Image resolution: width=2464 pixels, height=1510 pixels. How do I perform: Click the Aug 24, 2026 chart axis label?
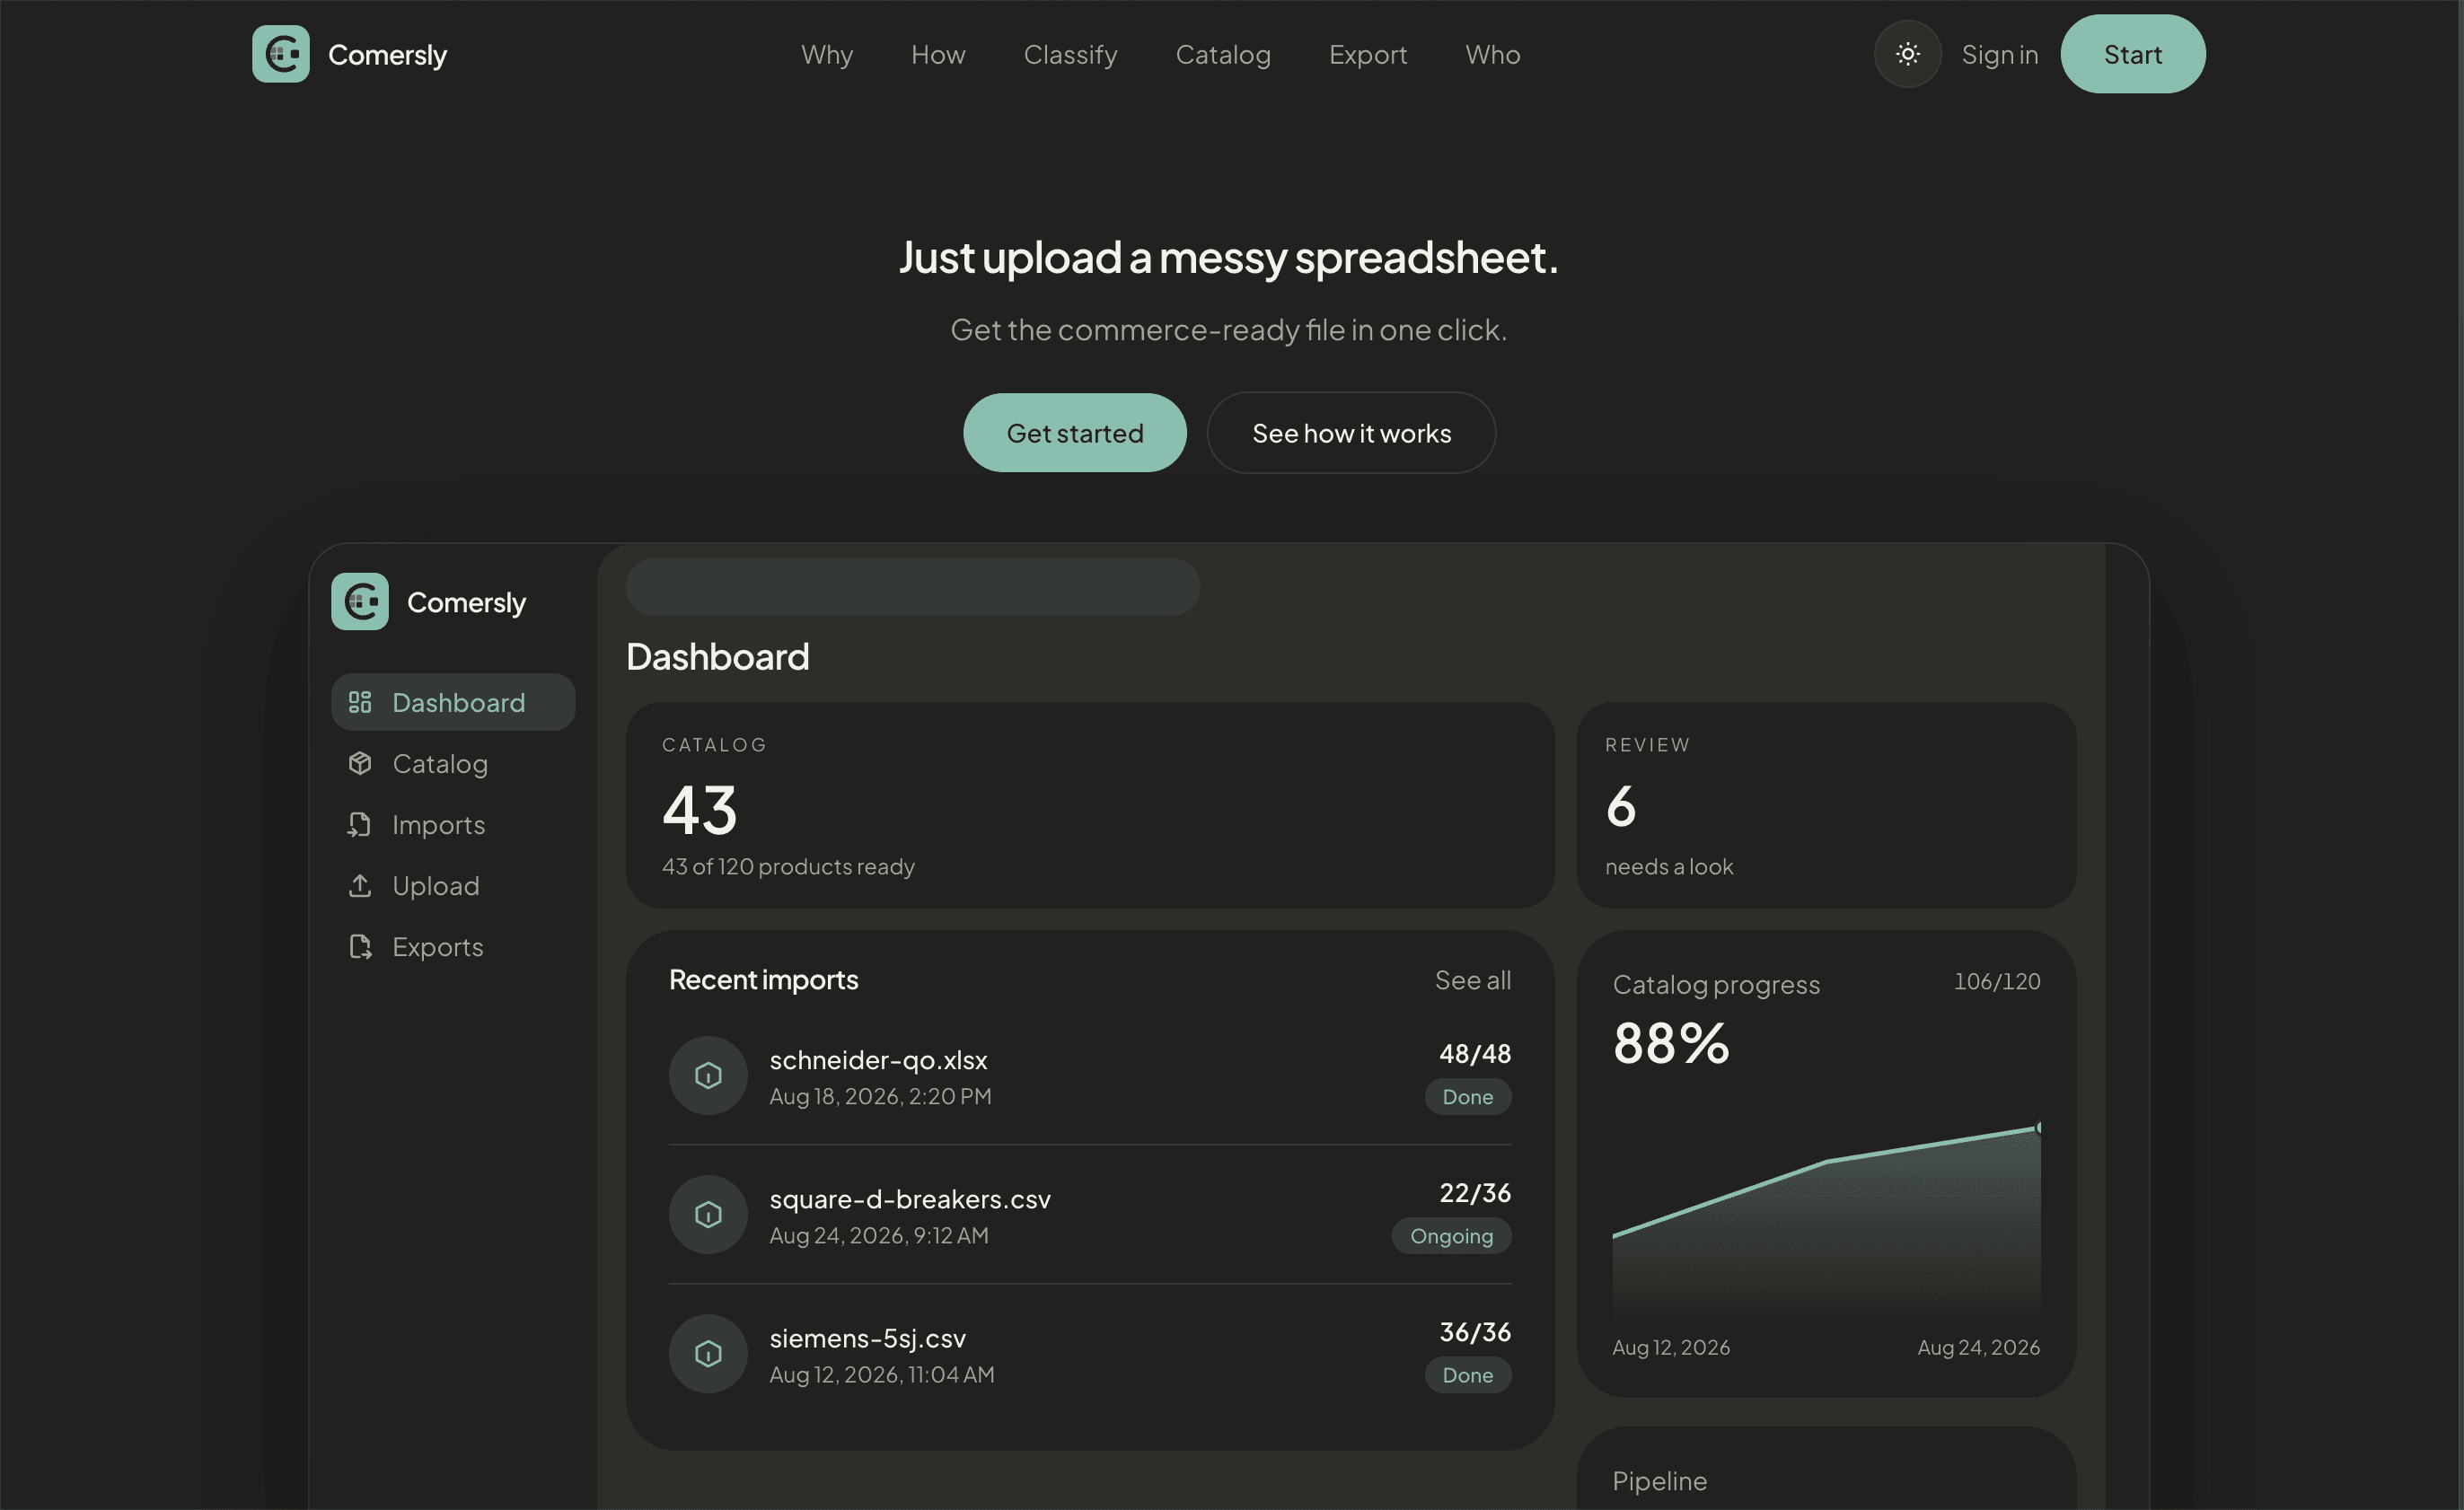[x=1978, y=1347]
